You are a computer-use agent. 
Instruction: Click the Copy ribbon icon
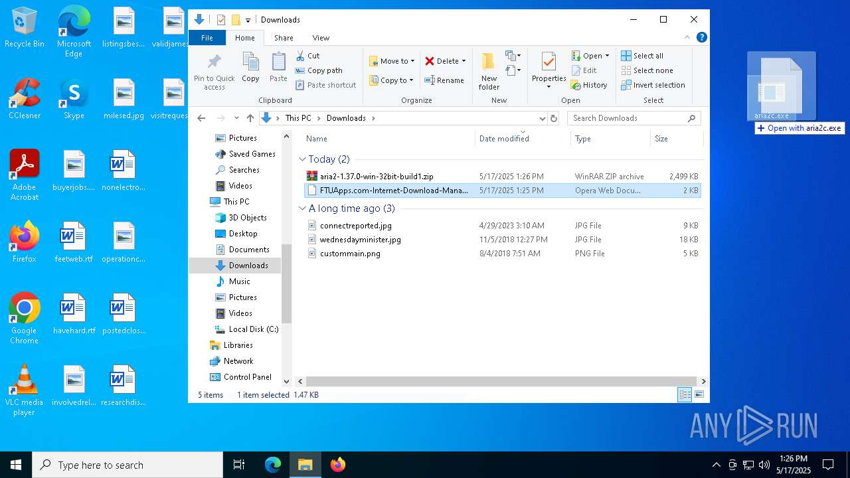point(250,67)
